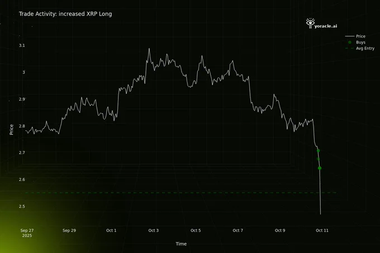Click the yoracle.ai eye logo
The image size is (380, 253).
point(310,23)
